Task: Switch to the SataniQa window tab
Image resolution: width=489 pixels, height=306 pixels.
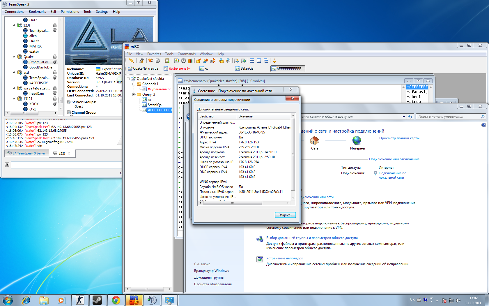Action: point(245,68)
